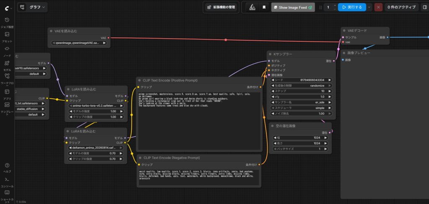Click the シード seed value field
The image size is (429, 204).
(x=301, y=80)
